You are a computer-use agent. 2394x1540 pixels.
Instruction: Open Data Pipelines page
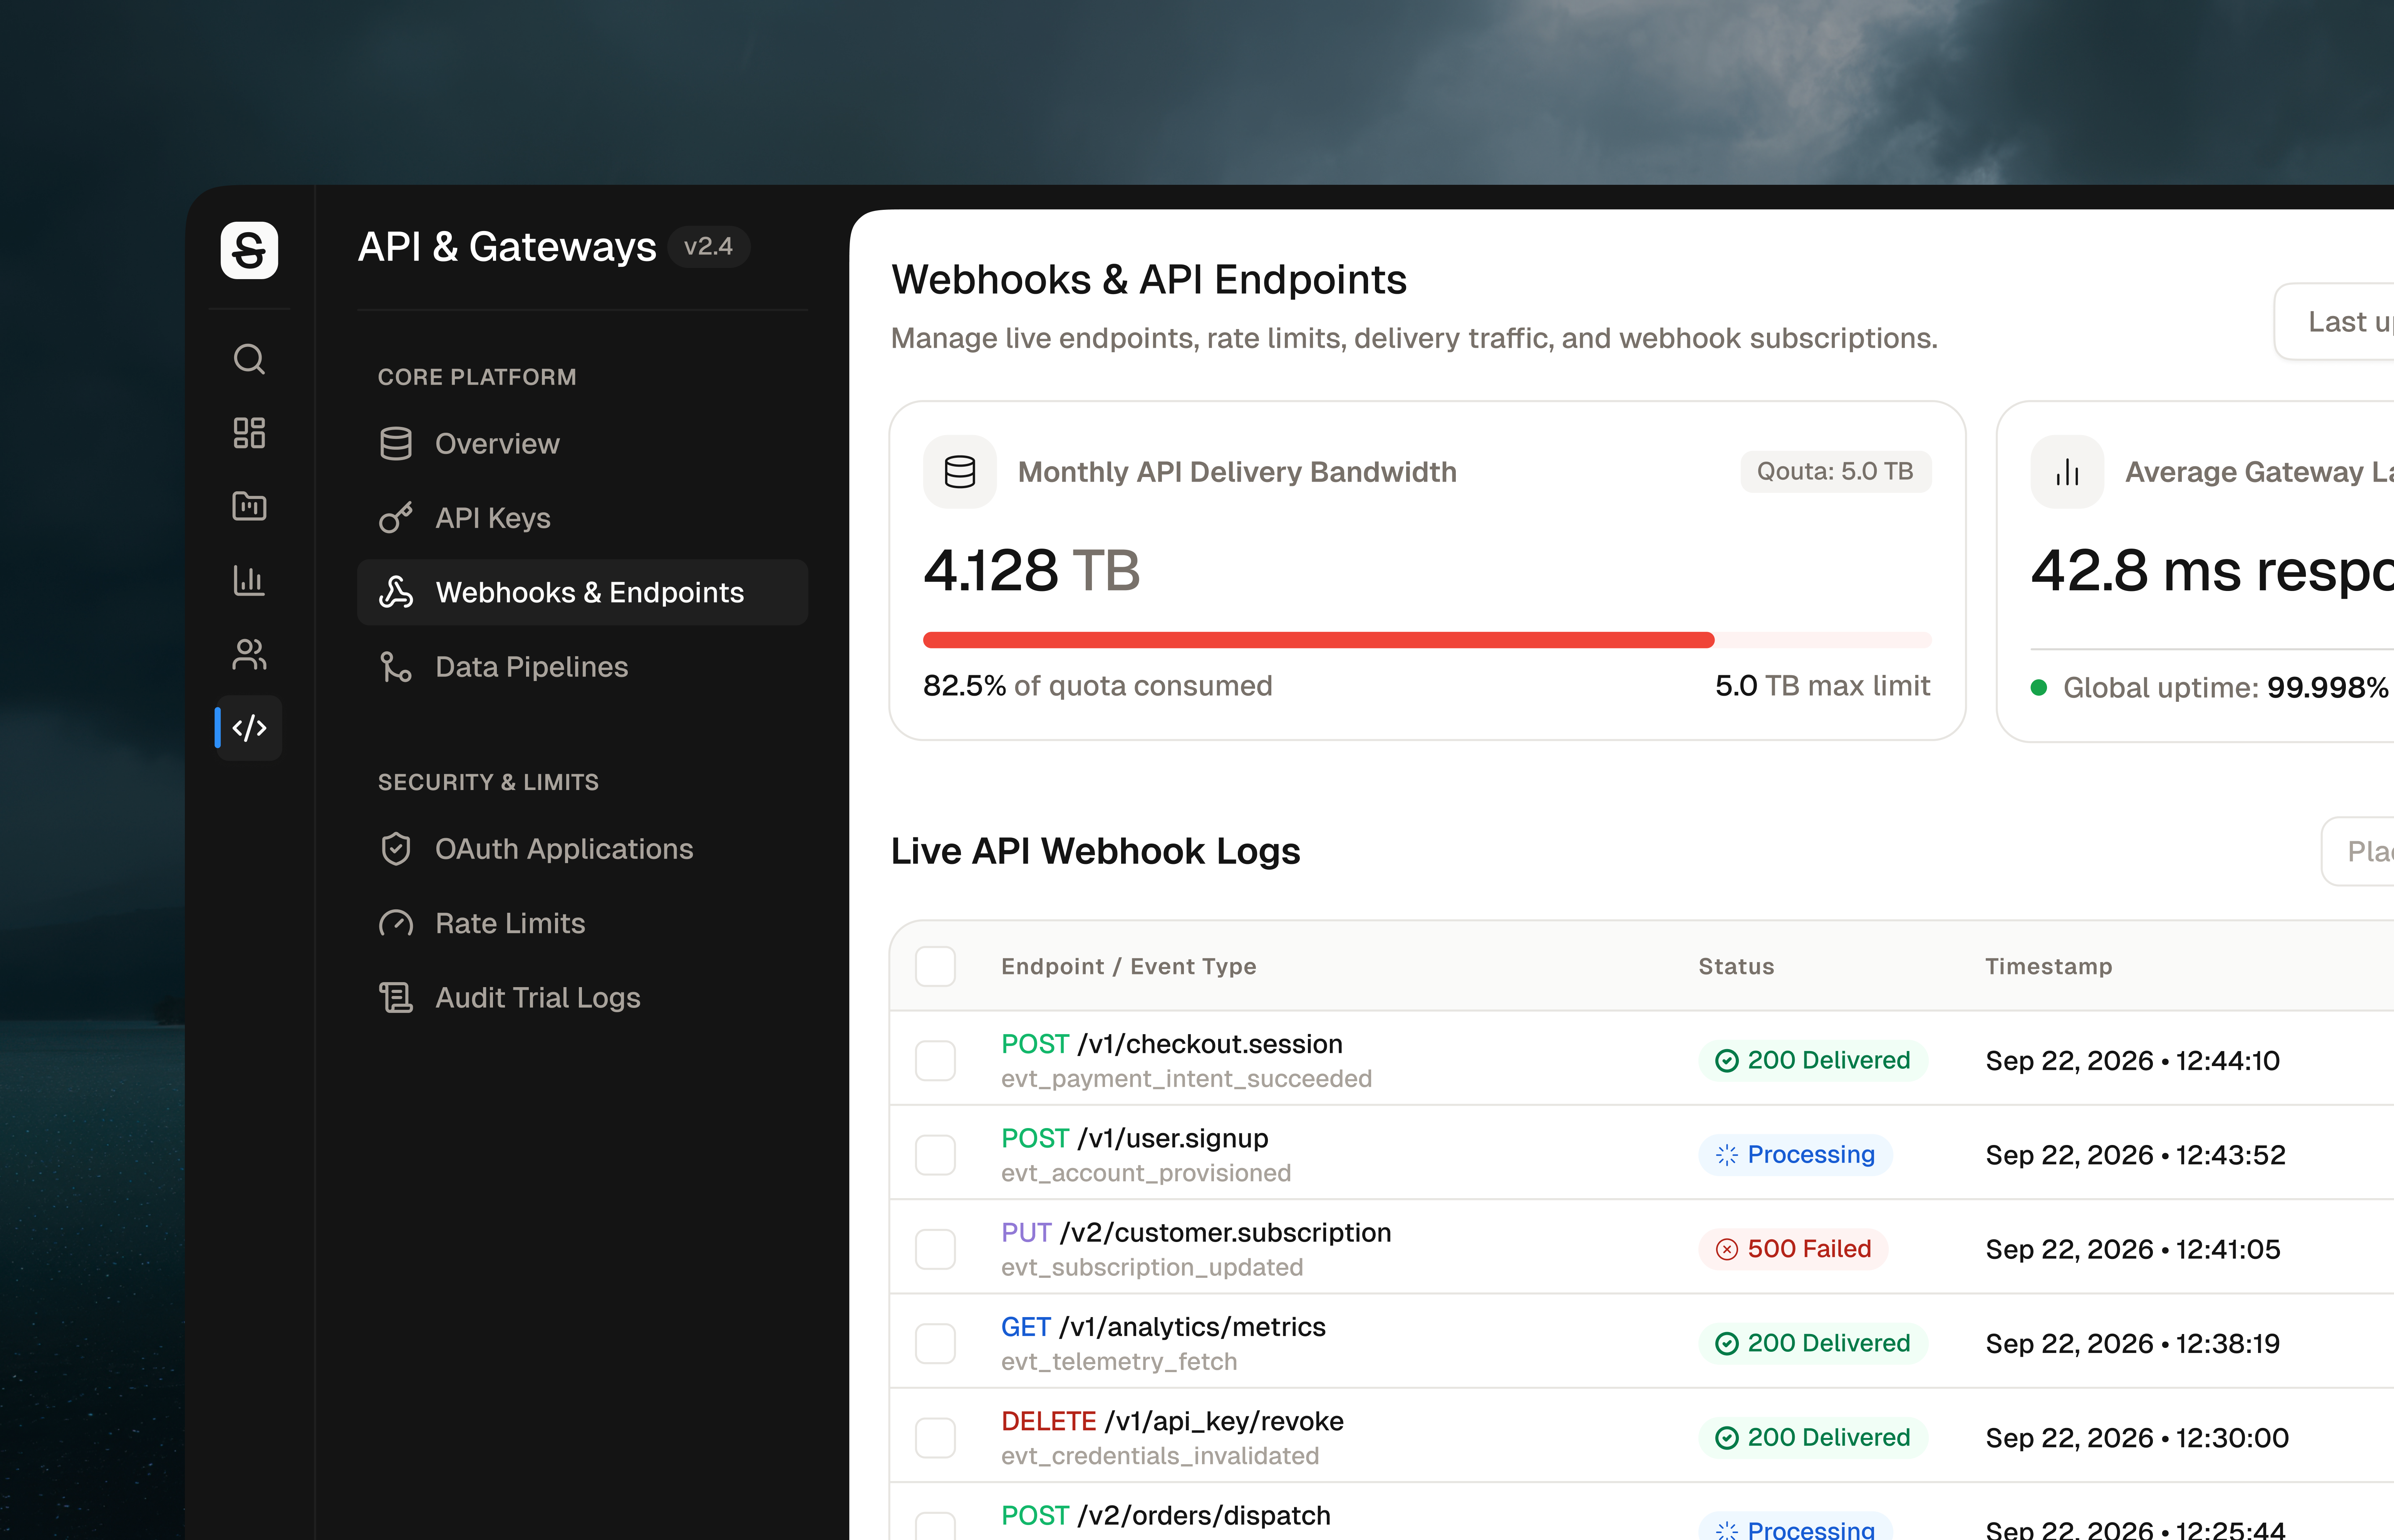582,667
